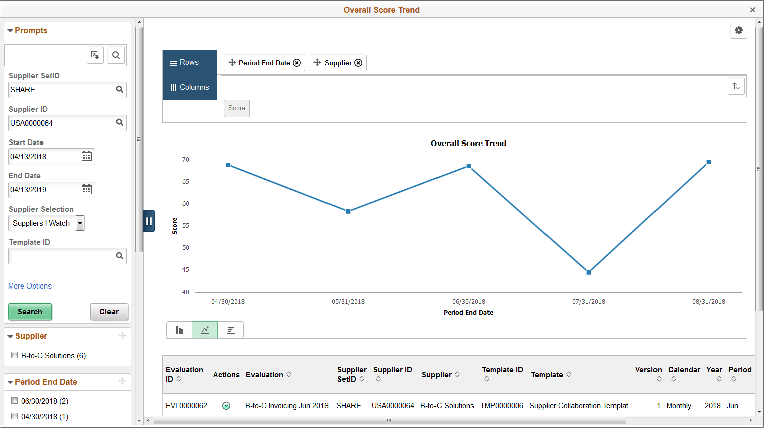Remove the Supplier pill from Rows
The image size is (764, 428).
[358, 63]
